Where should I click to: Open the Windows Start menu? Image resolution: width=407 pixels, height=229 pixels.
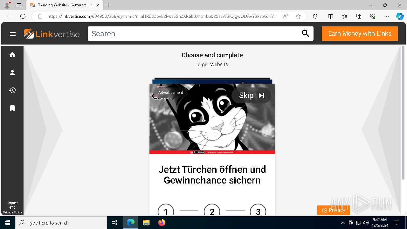(x=8, y=223)
